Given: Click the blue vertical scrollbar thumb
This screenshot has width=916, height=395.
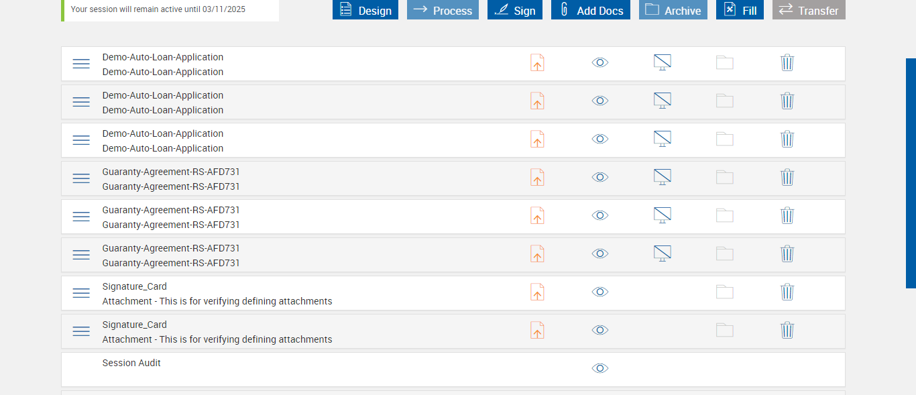Looking at the screenshot, I should pyautogui.click(x=911, y=173).
